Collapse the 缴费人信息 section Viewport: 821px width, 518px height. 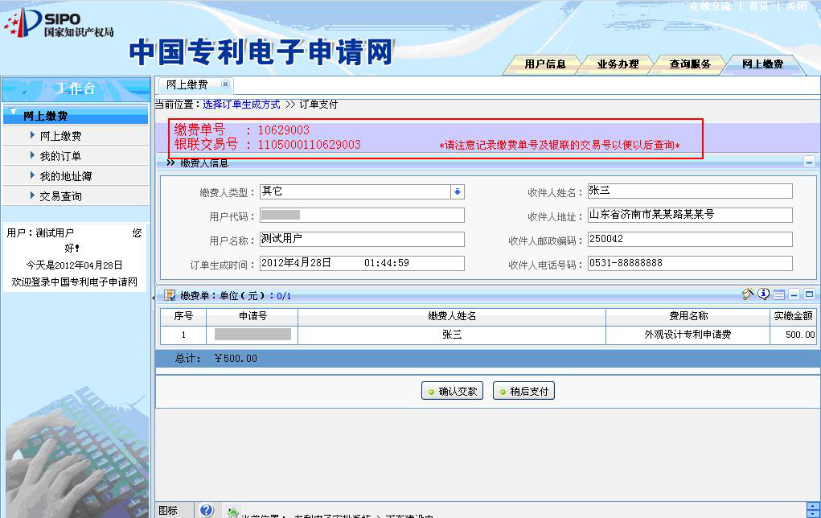(809, 162)
